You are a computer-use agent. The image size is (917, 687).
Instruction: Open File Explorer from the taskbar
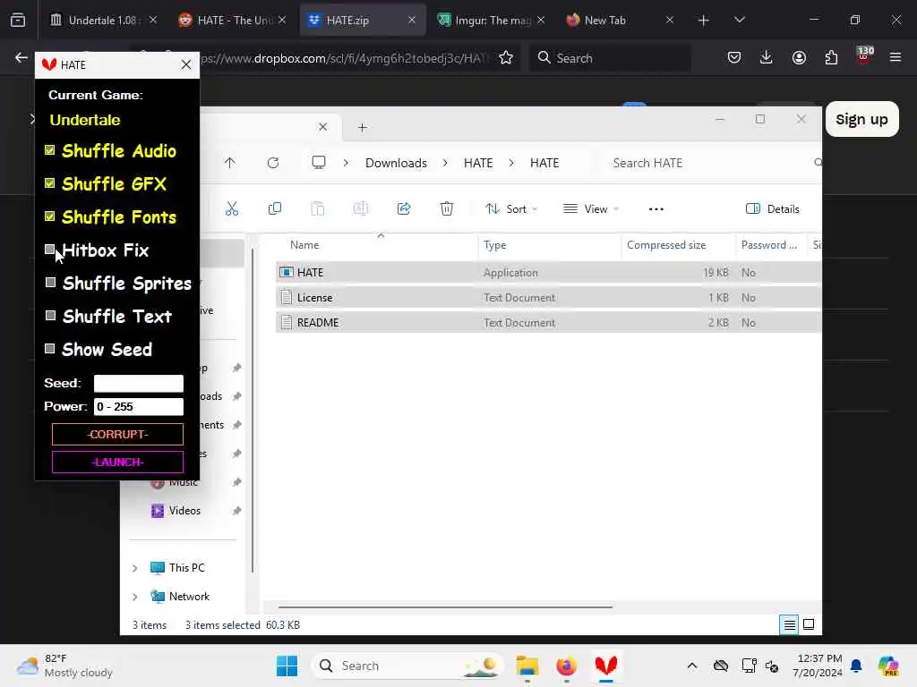[x=527, y=666]
